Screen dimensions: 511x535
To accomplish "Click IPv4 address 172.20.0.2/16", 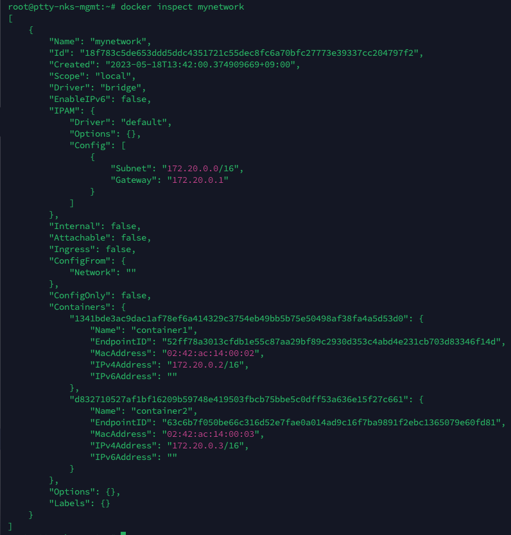I will [205, 365].
